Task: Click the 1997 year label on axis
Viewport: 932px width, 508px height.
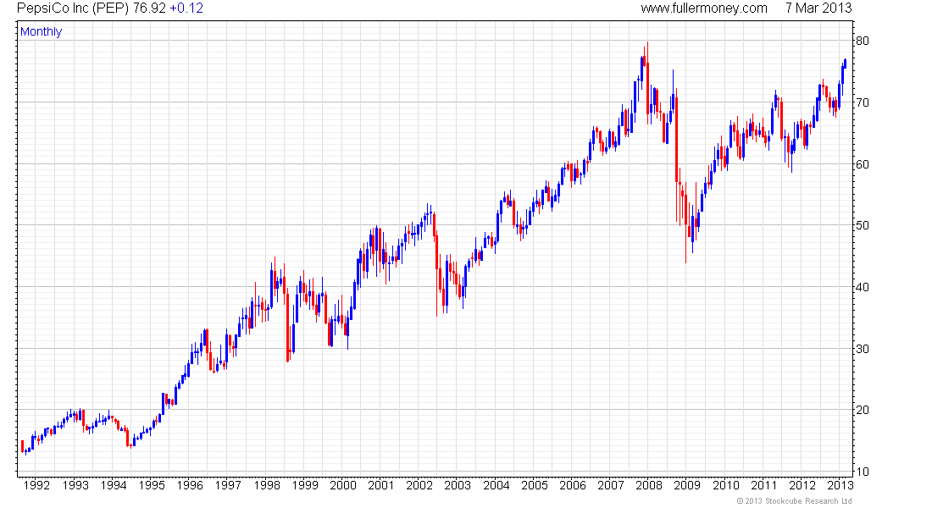Action: 228,485
